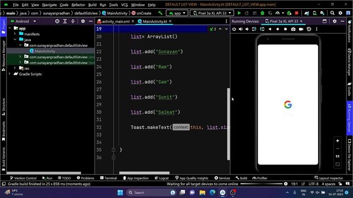Expand the manifests folder

tap(15, 34)
